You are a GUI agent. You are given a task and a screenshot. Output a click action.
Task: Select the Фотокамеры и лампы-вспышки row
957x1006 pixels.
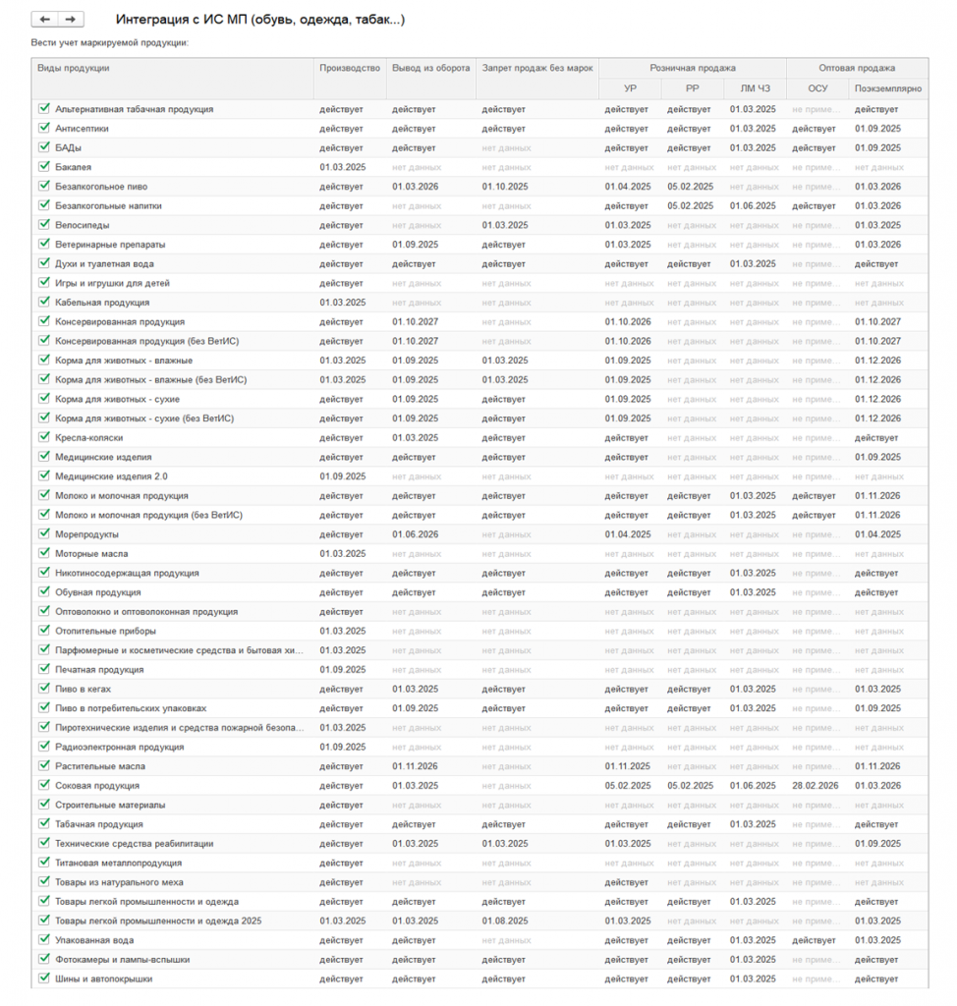[x=479, y=959]
